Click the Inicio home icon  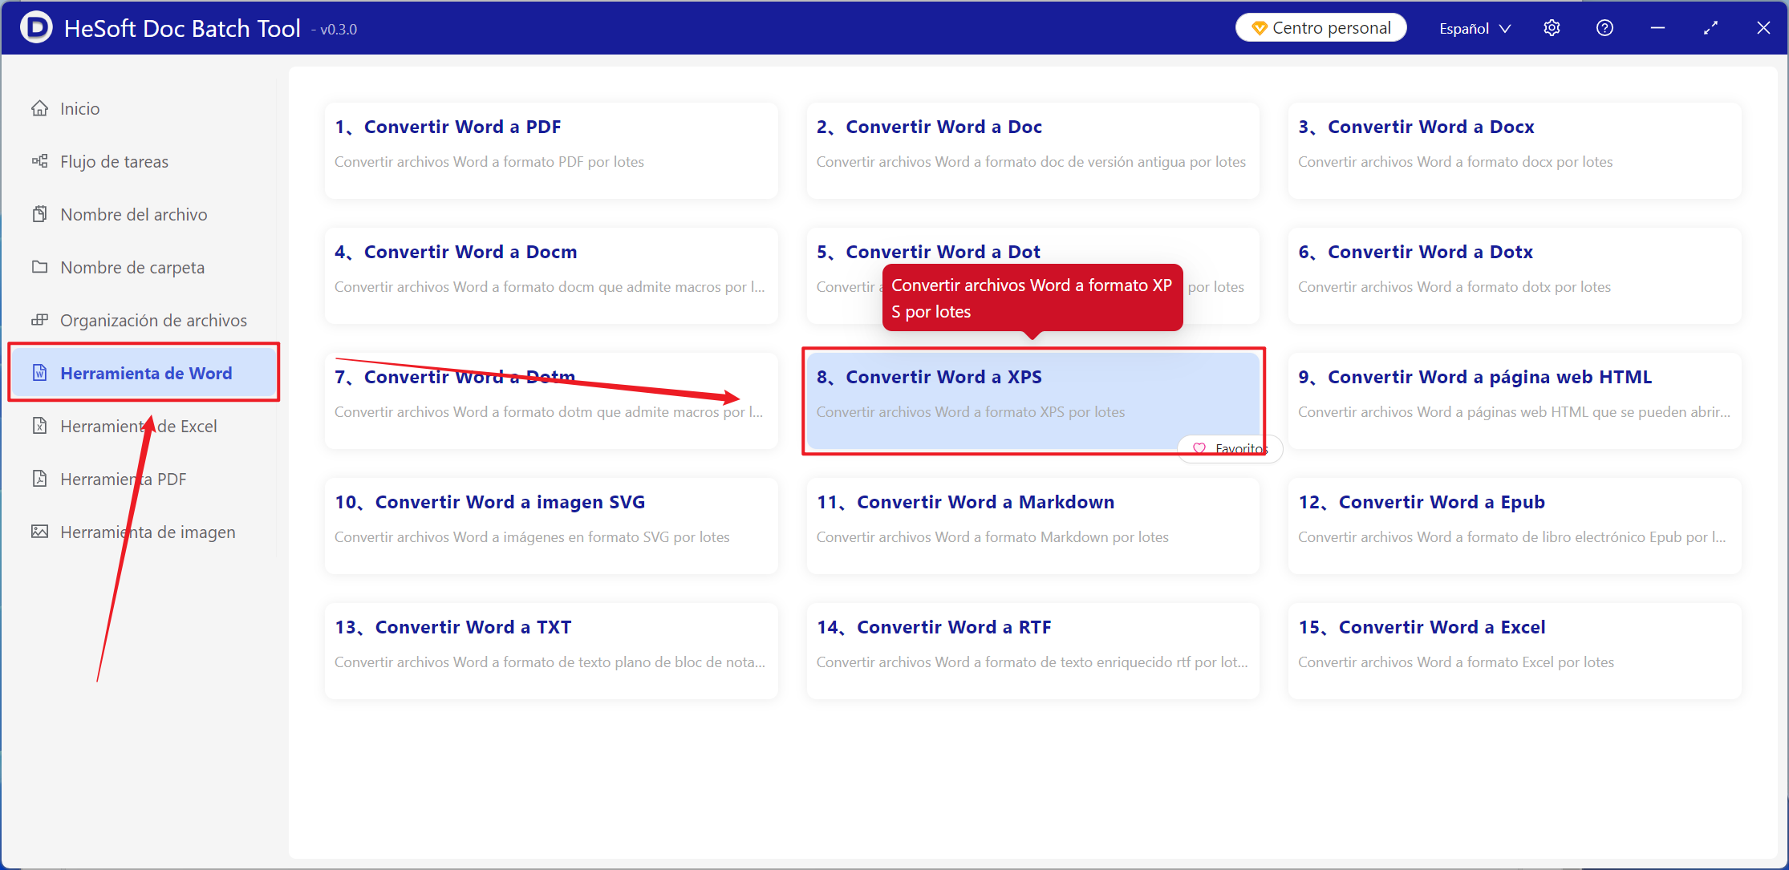coord(39,108)
